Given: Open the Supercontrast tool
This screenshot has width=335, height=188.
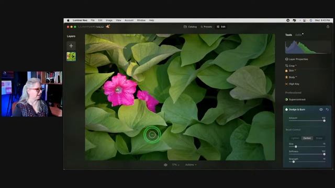Looking at the screenshot, I should tap(295, 100).
